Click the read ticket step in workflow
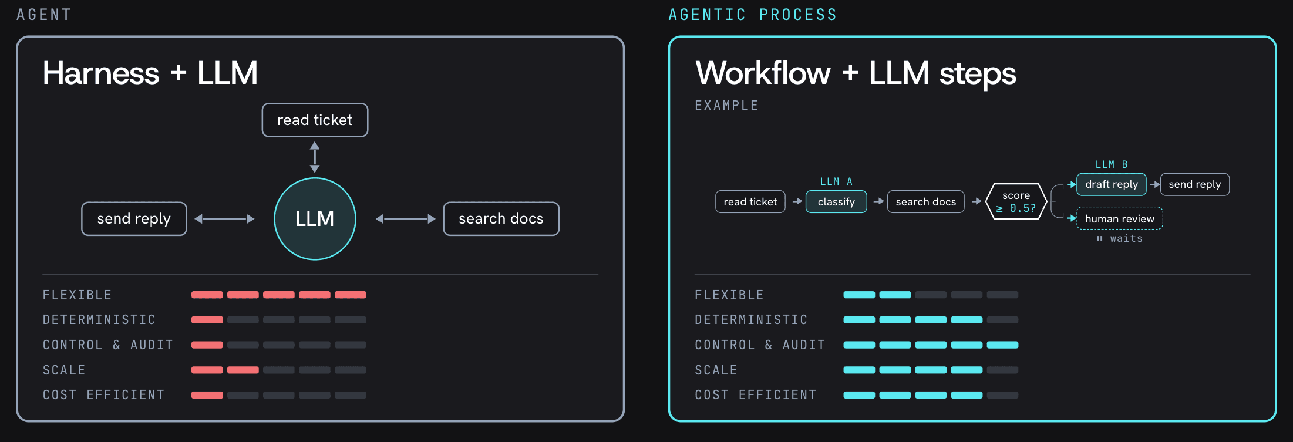The image size is (1293, 442). pyautogui.click(x=750, y=202)
